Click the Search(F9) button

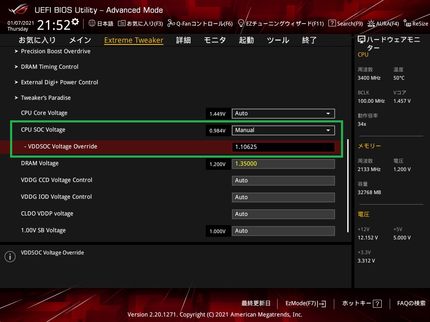click(346, 23)
